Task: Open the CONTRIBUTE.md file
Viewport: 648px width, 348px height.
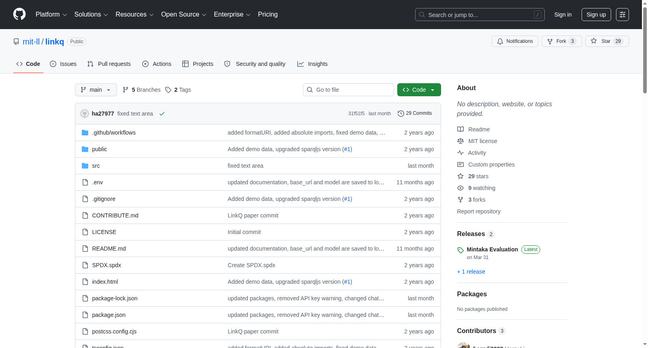Action: pos(115,215)
